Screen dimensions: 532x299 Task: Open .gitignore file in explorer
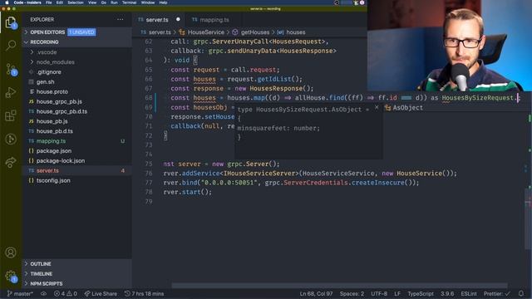[49, 72]
